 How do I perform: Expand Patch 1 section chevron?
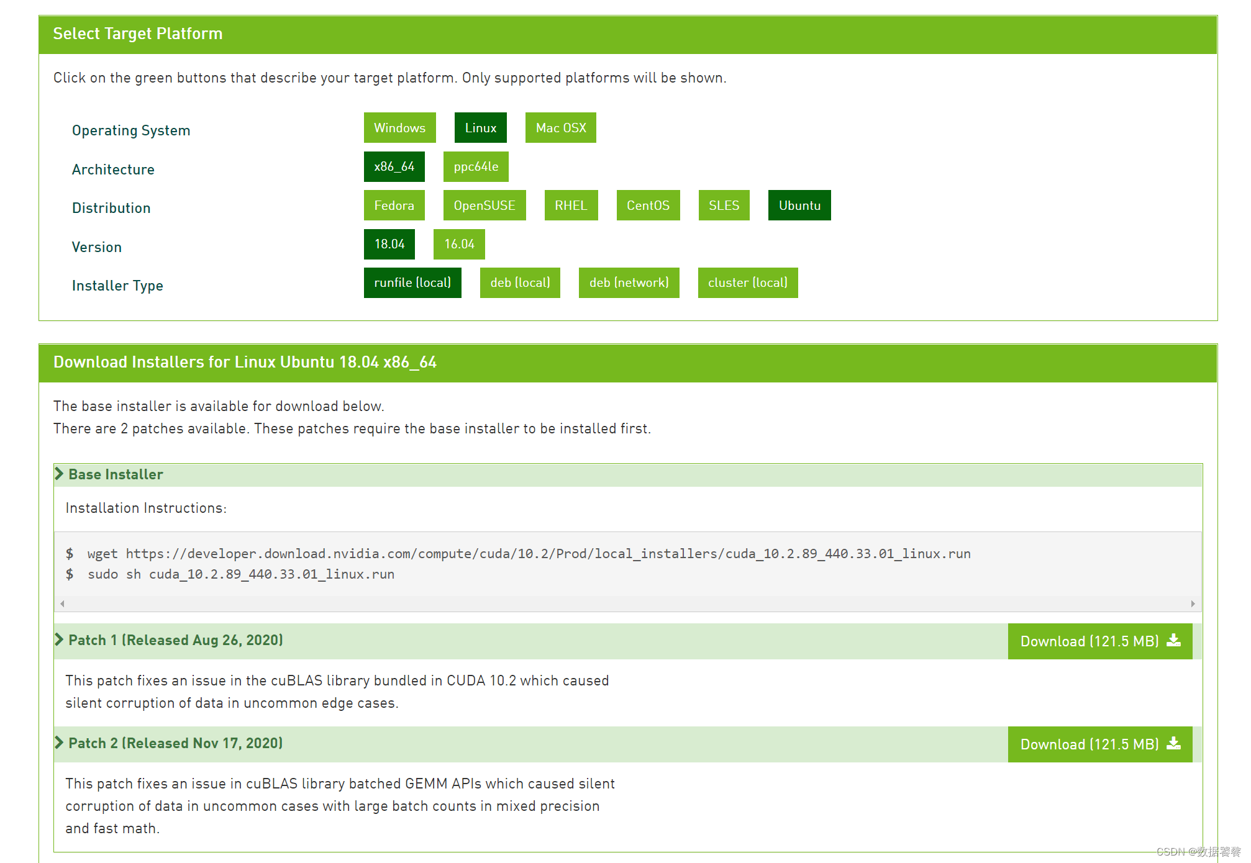click(59, 639)
